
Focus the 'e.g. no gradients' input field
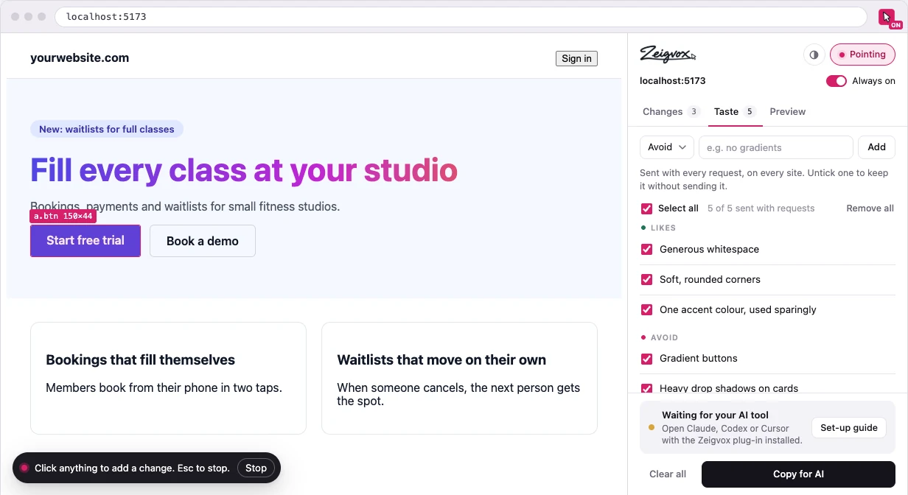776,147
